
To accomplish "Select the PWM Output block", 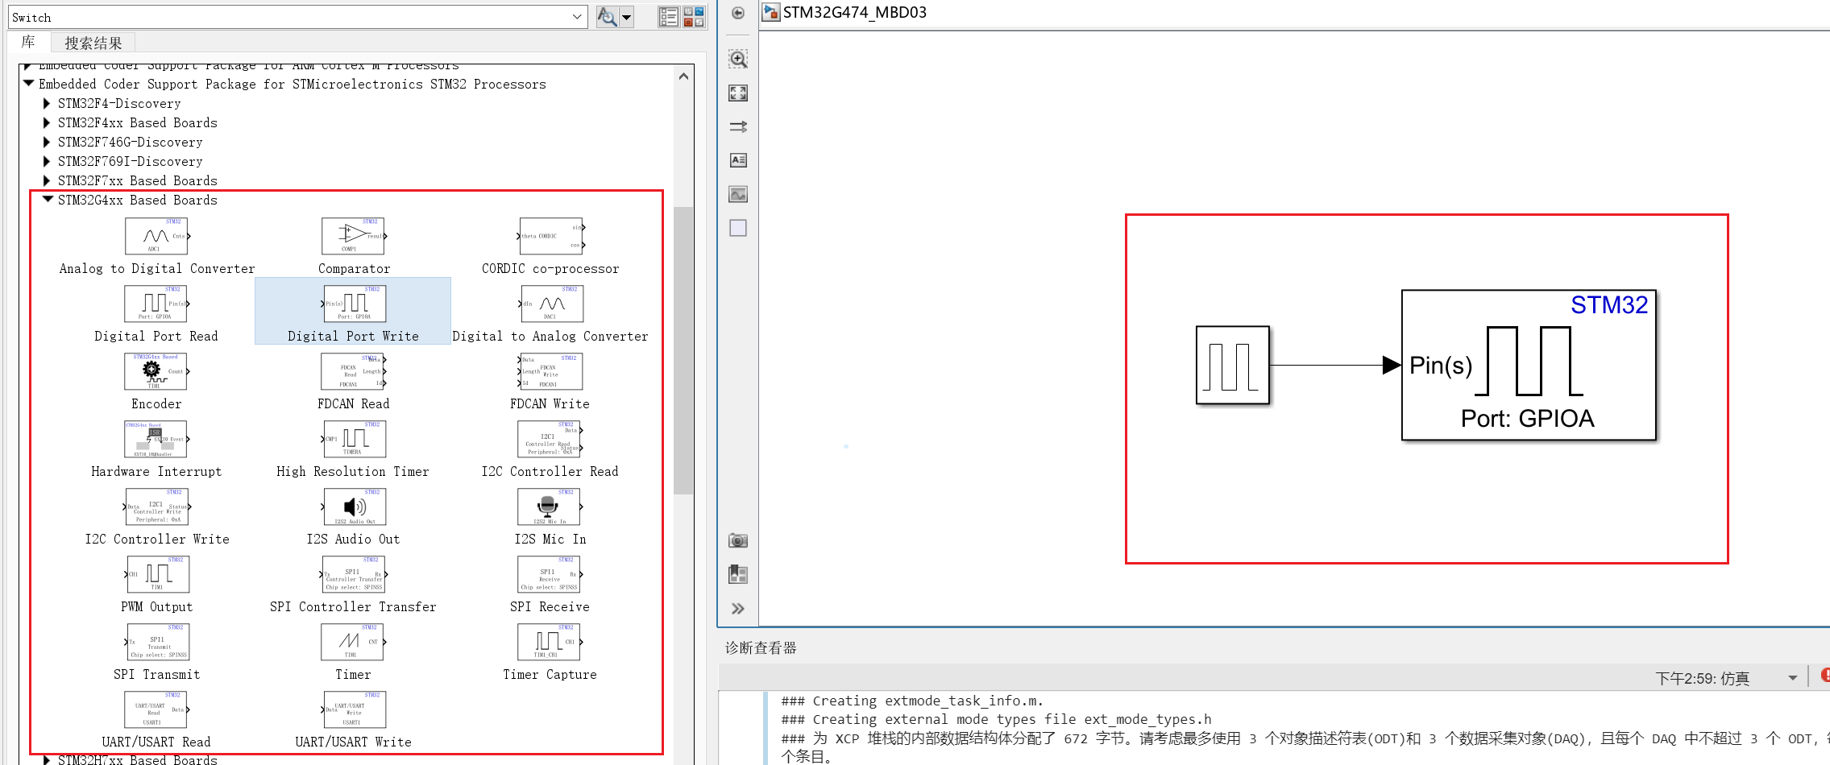I will tap(156, 574).
